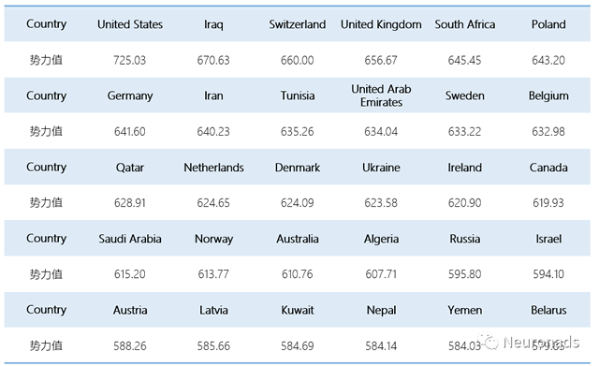This screenshot has width=599, height=366.
Task: Select the Iraq country cell
Action: (213, 25)
